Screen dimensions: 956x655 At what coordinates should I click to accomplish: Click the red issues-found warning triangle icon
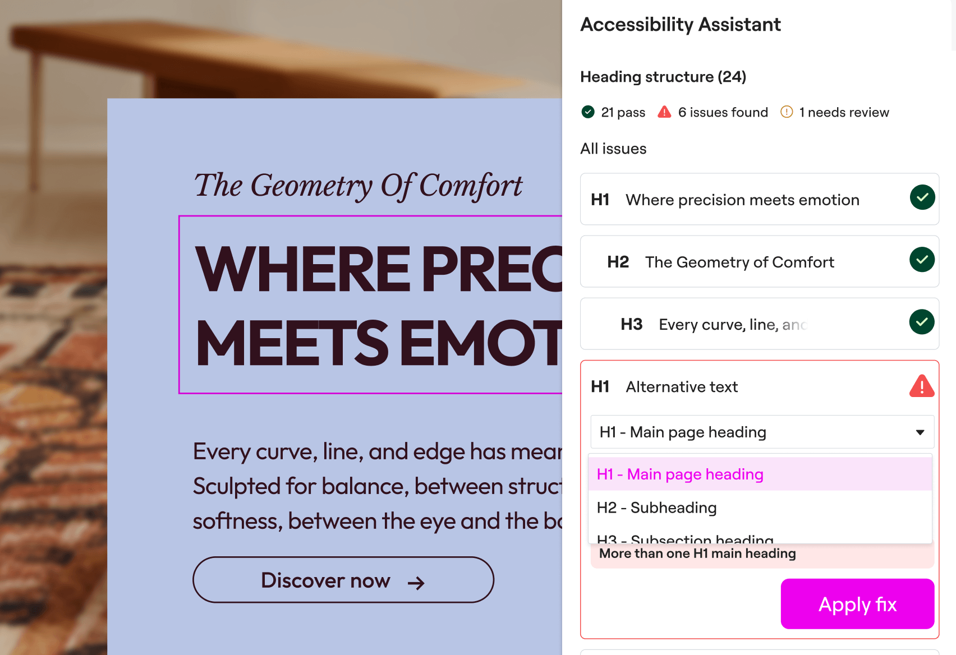coord(664,112)
